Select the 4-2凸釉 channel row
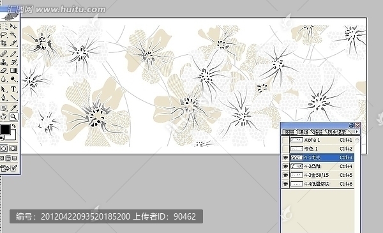The width and height of the screenshot is (383, 233). tap(322, 167)
